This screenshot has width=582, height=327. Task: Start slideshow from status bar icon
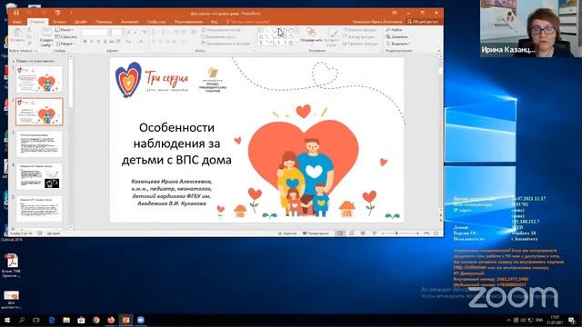point(374,233)
